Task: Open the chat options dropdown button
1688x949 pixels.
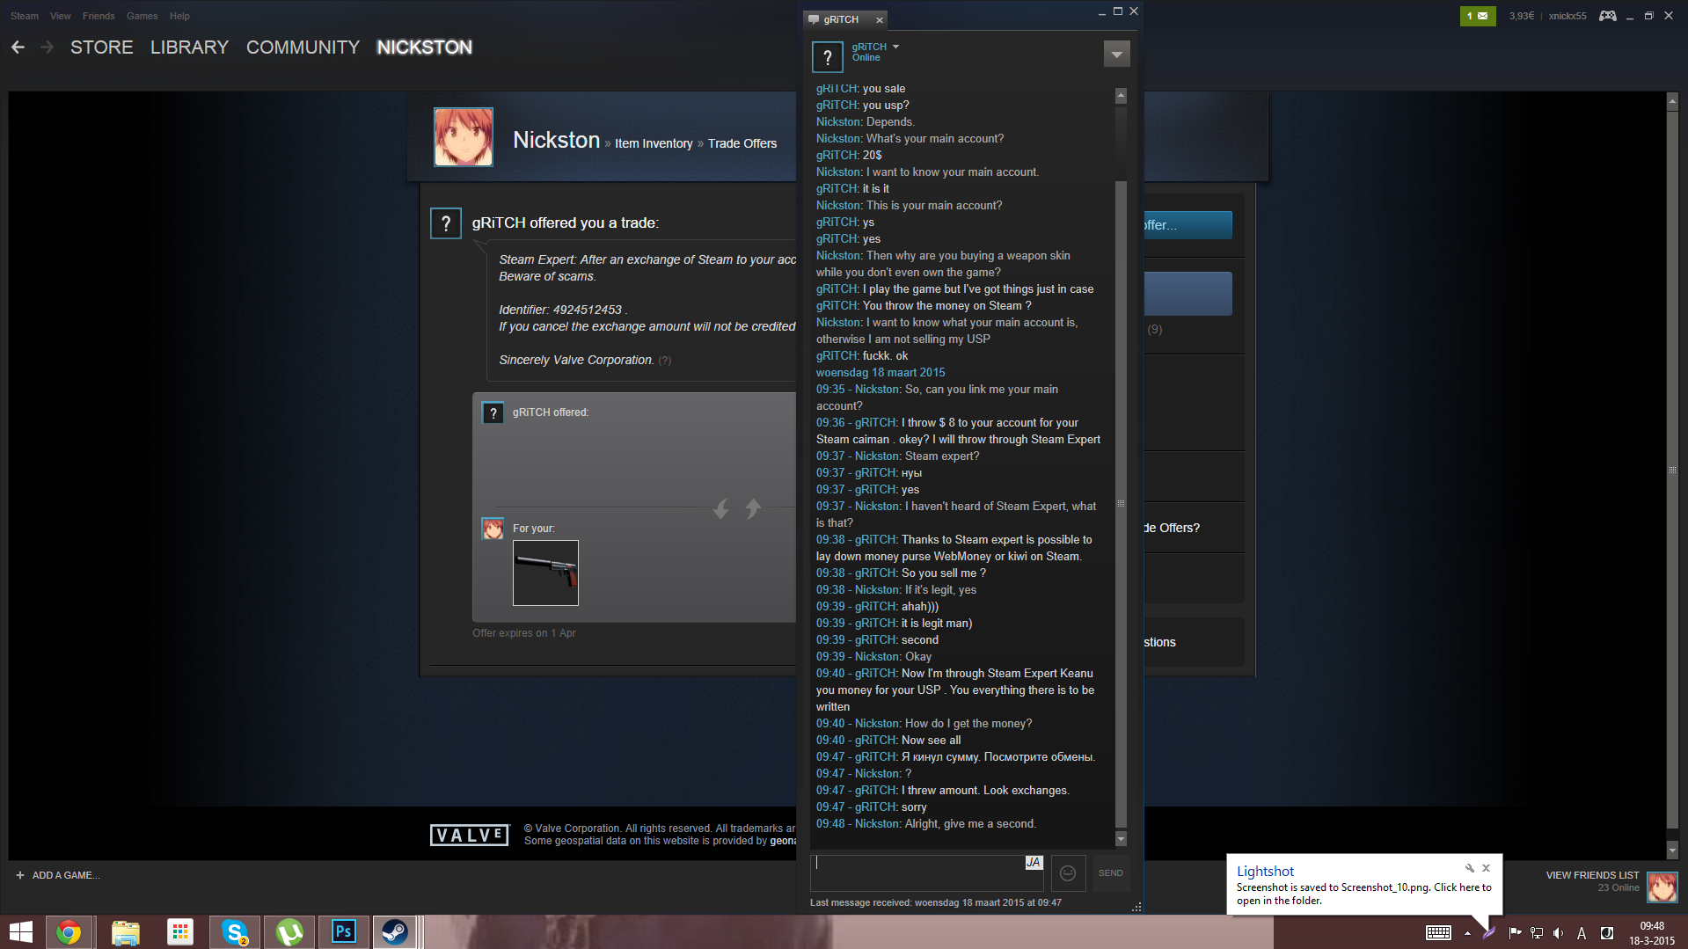Action: point(1116,55)
